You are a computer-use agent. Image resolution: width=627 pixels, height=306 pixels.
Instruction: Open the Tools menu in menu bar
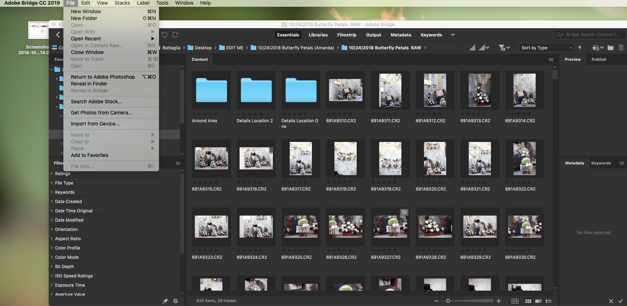point(162,3)
